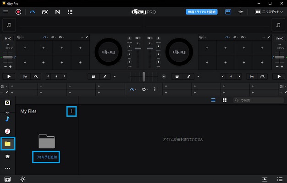Screen dimensions: 287x183
Task: Edit right deck pads with pencil icon
Action: 269,37
